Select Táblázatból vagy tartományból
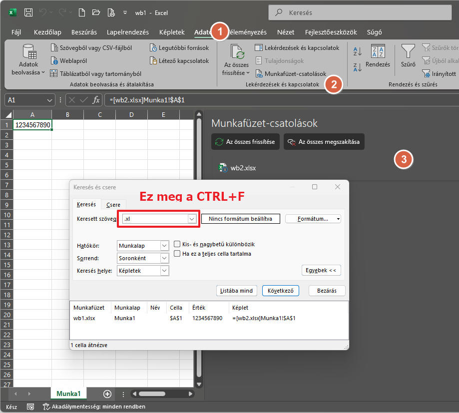This screenshot has height=413, width=459. pyautogui.click(x=95, y=74)
